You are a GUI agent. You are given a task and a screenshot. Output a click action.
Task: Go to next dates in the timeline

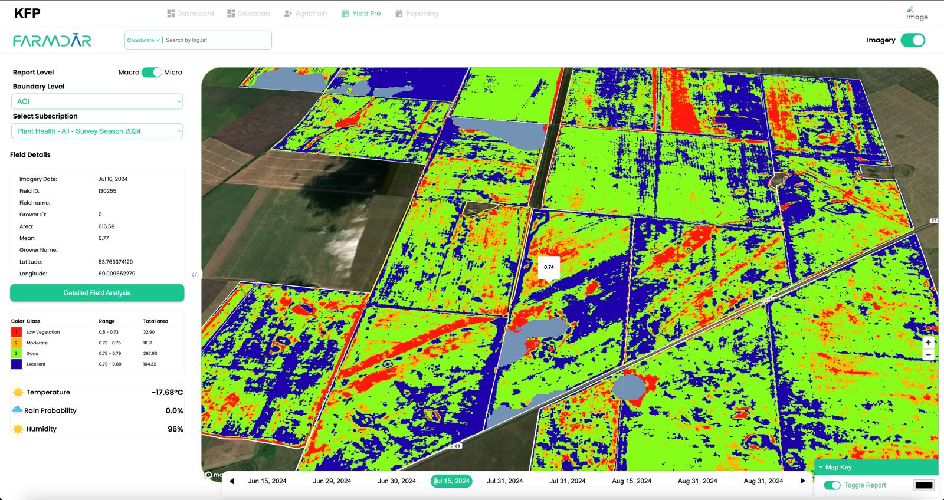tap(802, 481)
